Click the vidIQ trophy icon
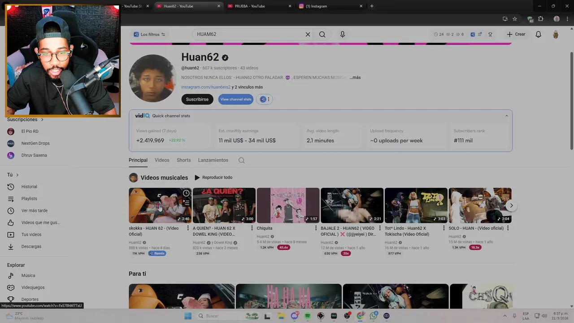Image resolution: width=574 pixels, height=323 pixels. 490,35
